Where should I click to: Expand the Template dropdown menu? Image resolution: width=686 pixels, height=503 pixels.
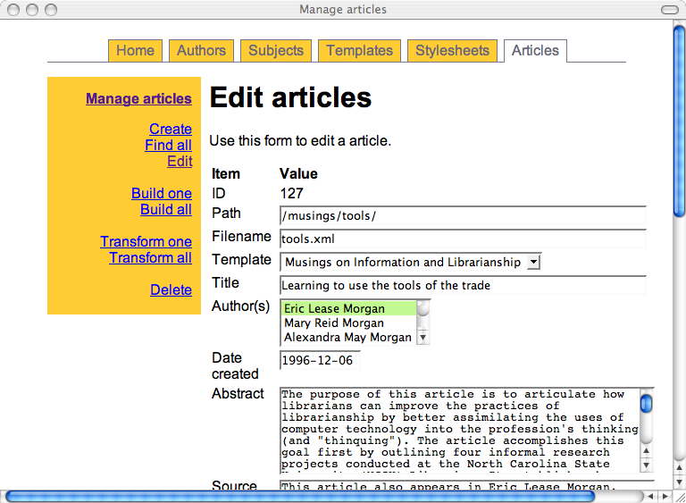(533, 262)
